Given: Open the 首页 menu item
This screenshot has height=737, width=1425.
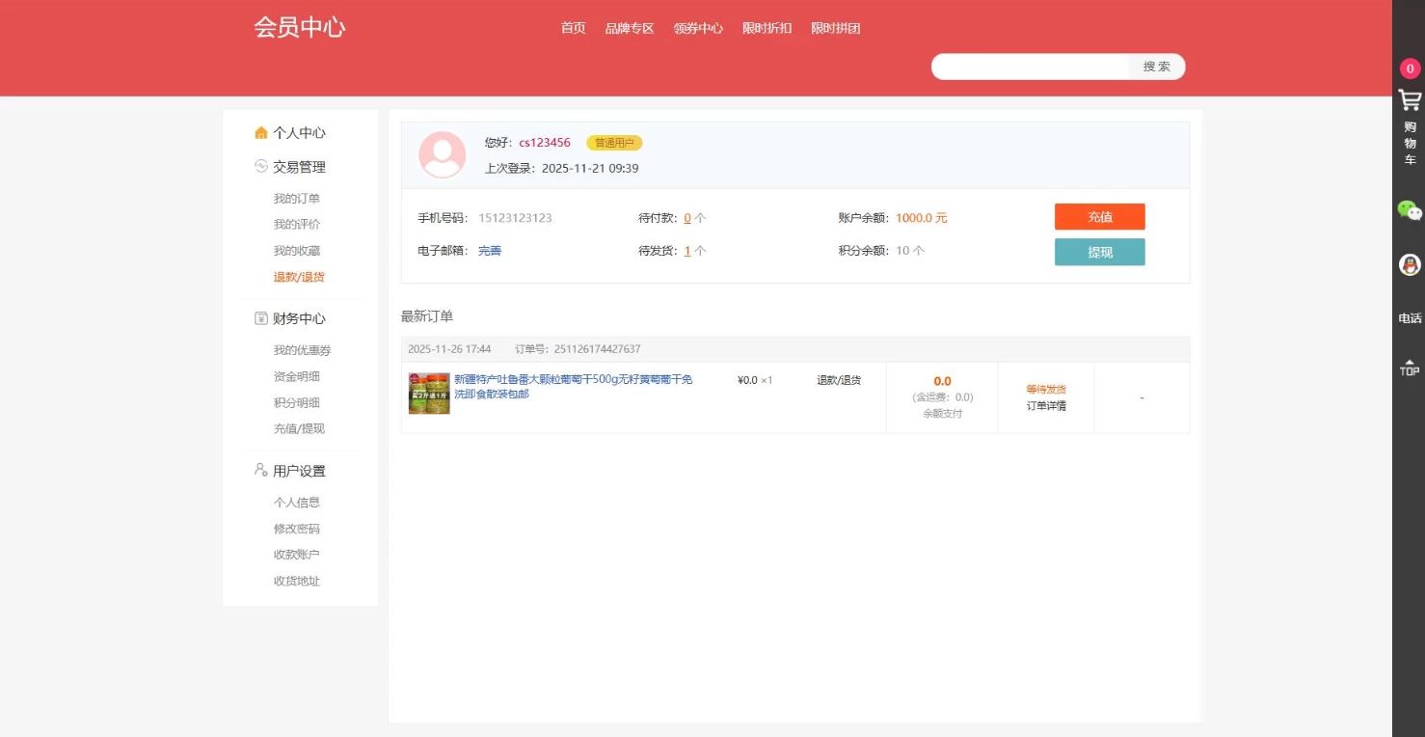Looking at the screenshot, I should pyautogui.click(x=573, y=28).
